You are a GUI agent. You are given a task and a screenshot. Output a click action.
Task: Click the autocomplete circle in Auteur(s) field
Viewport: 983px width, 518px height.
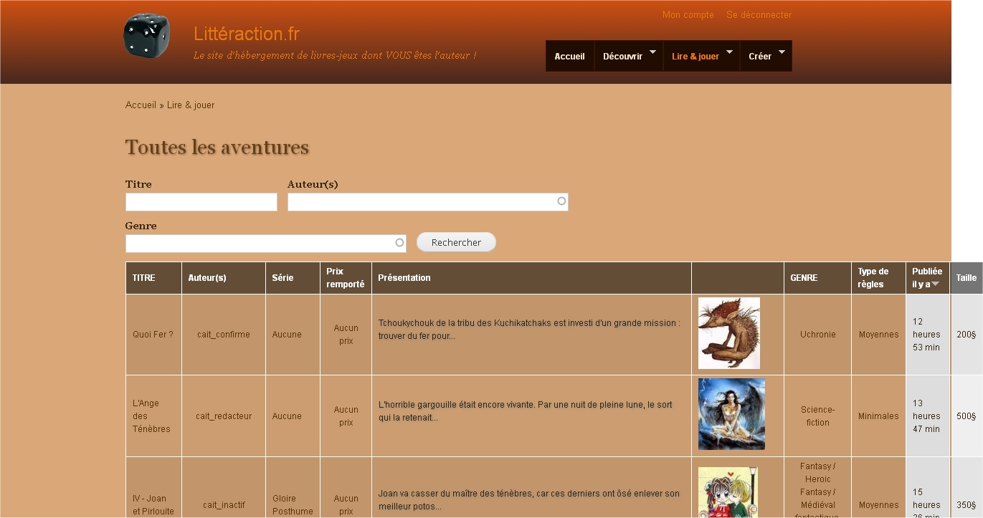coord(561,201)
